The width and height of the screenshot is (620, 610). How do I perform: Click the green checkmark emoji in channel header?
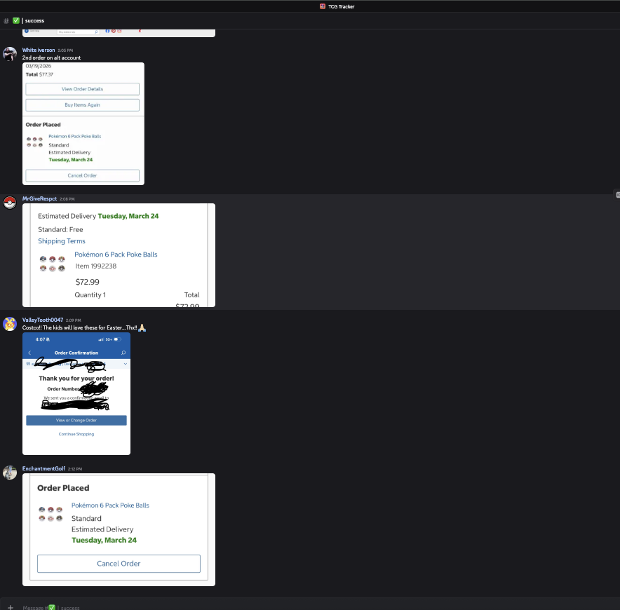tap(16, 20)
